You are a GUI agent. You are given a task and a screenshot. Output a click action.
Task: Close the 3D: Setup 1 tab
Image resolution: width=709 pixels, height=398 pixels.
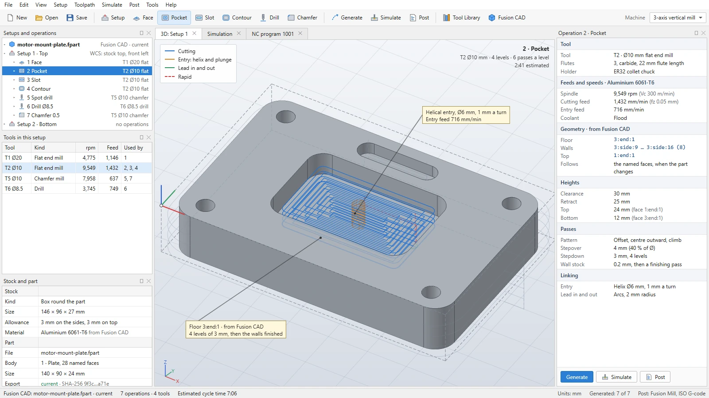[194, 34]
